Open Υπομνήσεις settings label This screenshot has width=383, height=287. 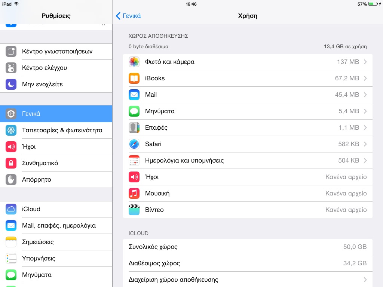(39, 259)
